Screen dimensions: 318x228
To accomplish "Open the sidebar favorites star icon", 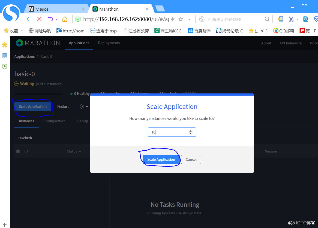I will (x=4, y=45).
